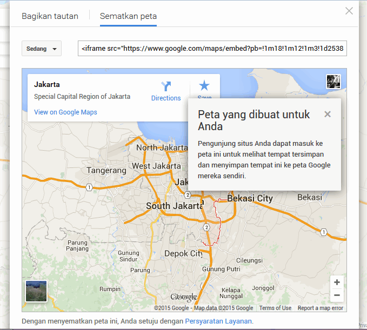Viewport: 367px width, 330px height.
Task: Close the share dialog with the X
Action: point(349,11)
